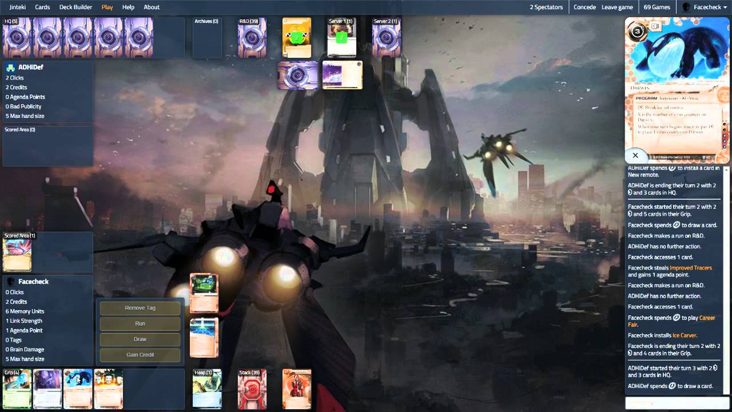Screen dimensions: 732x412
Task: Click the chat message input field
Action: pos(677,403)
